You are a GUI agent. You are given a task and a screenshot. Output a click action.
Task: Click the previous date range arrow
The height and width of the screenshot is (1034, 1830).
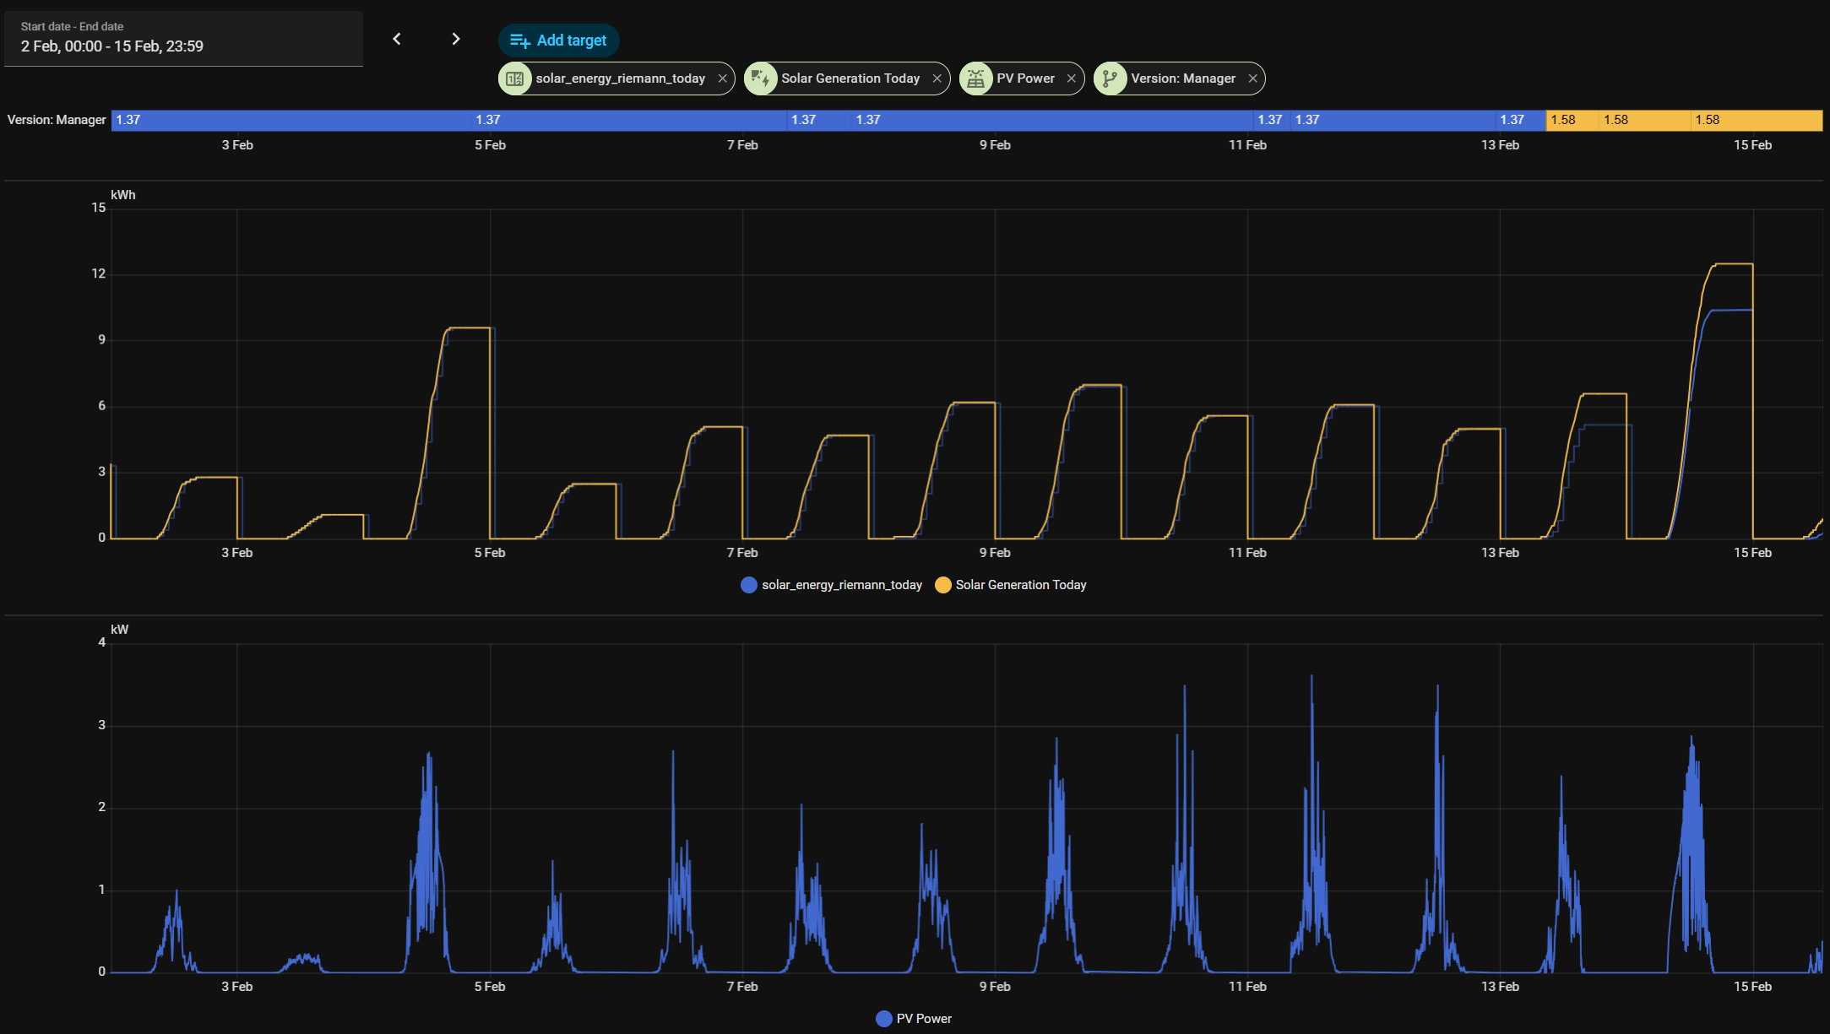(397, 39)
